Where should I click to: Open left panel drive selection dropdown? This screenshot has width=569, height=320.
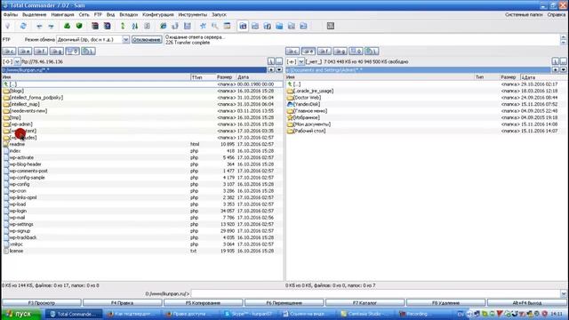17,61
